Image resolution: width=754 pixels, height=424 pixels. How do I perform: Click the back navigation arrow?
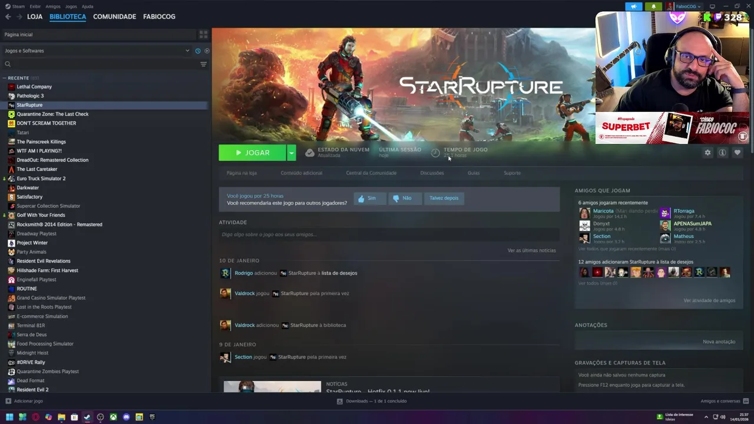[x=8, y=16]
